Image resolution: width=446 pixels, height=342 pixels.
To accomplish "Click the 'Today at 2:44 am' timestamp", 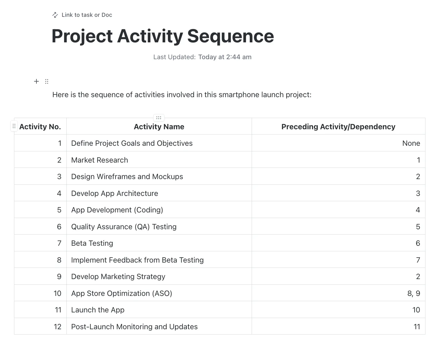I will (x=225, y=57).
